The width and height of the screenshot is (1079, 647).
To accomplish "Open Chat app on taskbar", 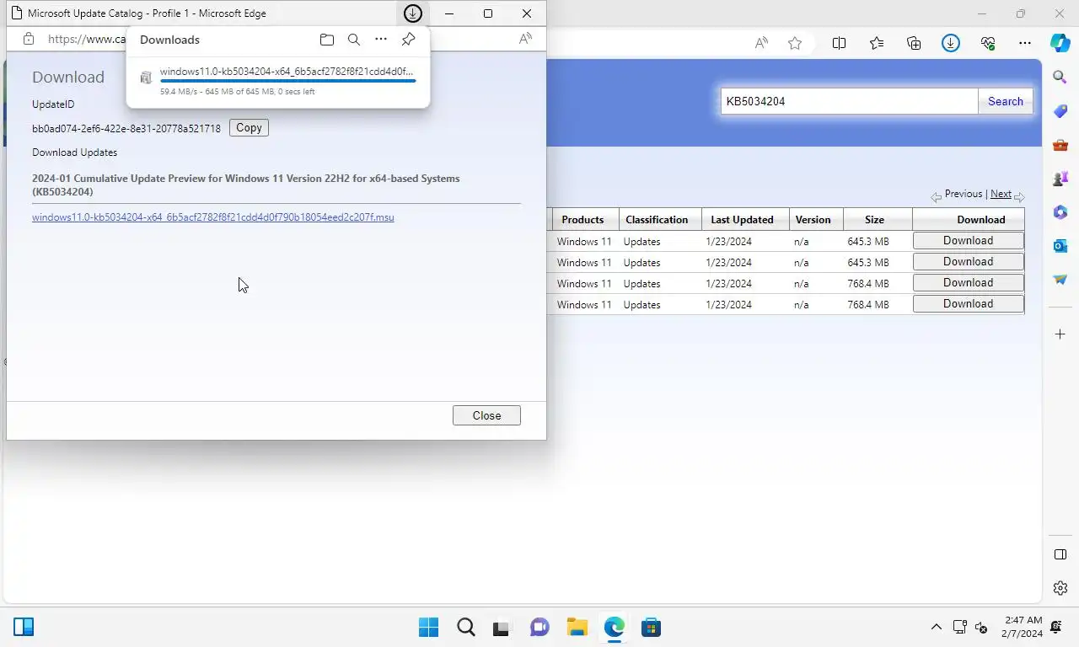I will [539, 627].
